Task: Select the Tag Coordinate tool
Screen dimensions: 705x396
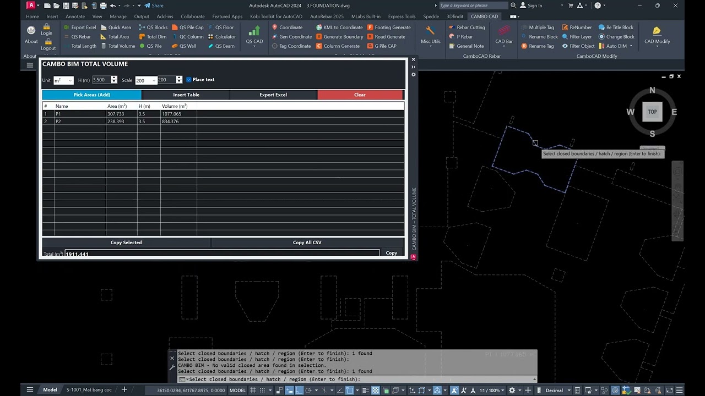Action: [x=291, y=46]
